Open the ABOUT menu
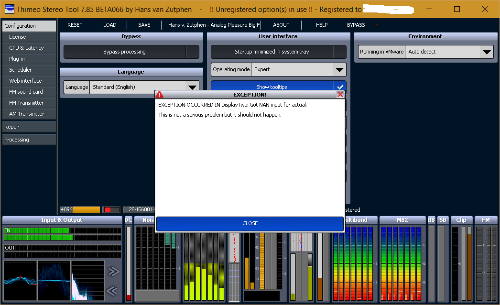The width and height of the screenshot is (500, 305). point(281,25)
